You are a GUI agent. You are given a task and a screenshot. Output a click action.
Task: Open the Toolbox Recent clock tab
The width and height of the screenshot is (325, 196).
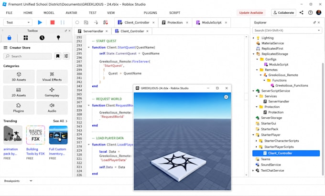pos(42,38)
